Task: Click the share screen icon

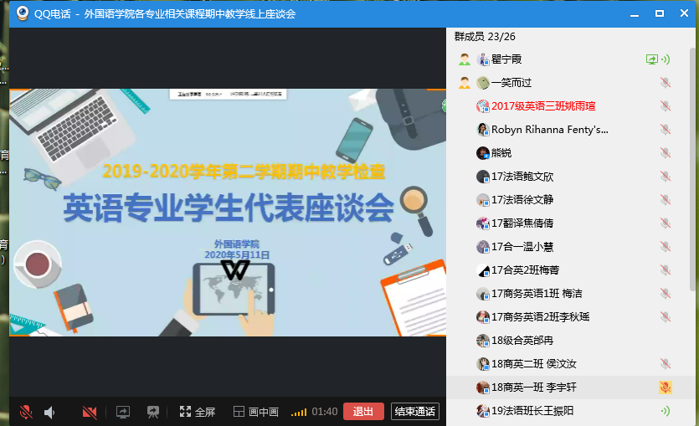Action: pos(123,412)
